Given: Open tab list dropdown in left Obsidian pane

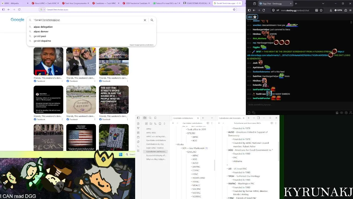Looking at the screenshot, I should tap(212, 118).
